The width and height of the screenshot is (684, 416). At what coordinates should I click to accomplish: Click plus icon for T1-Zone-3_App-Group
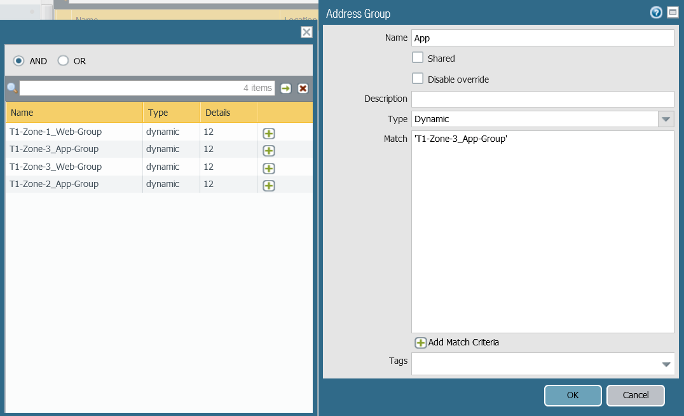pos(269,150)
